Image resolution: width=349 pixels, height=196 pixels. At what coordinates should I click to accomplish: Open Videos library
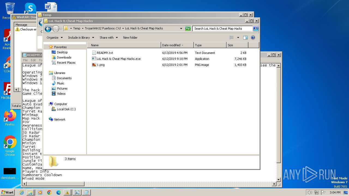tap(61, 94)
